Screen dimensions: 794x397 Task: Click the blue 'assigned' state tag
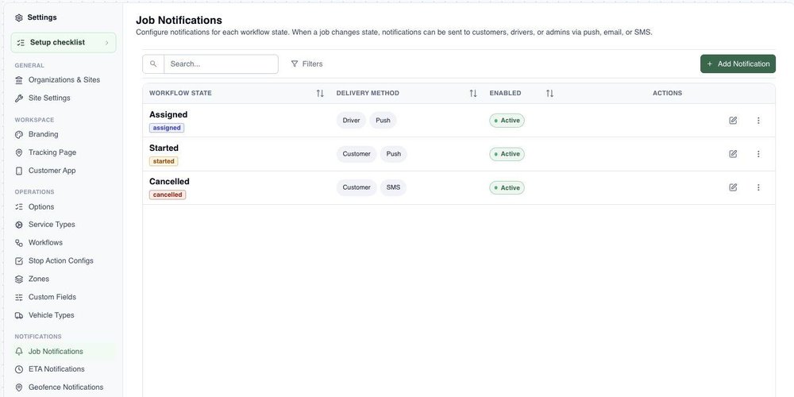[167, 128]
